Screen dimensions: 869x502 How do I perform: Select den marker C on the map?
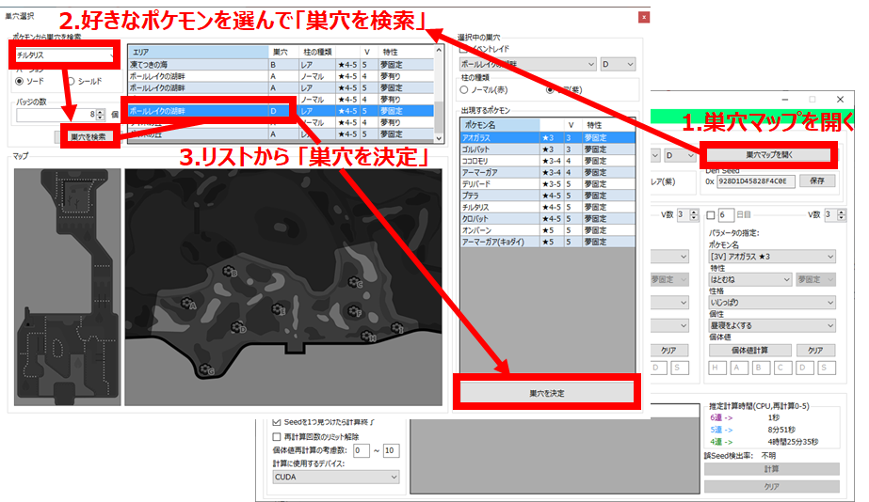coord(355,282)
